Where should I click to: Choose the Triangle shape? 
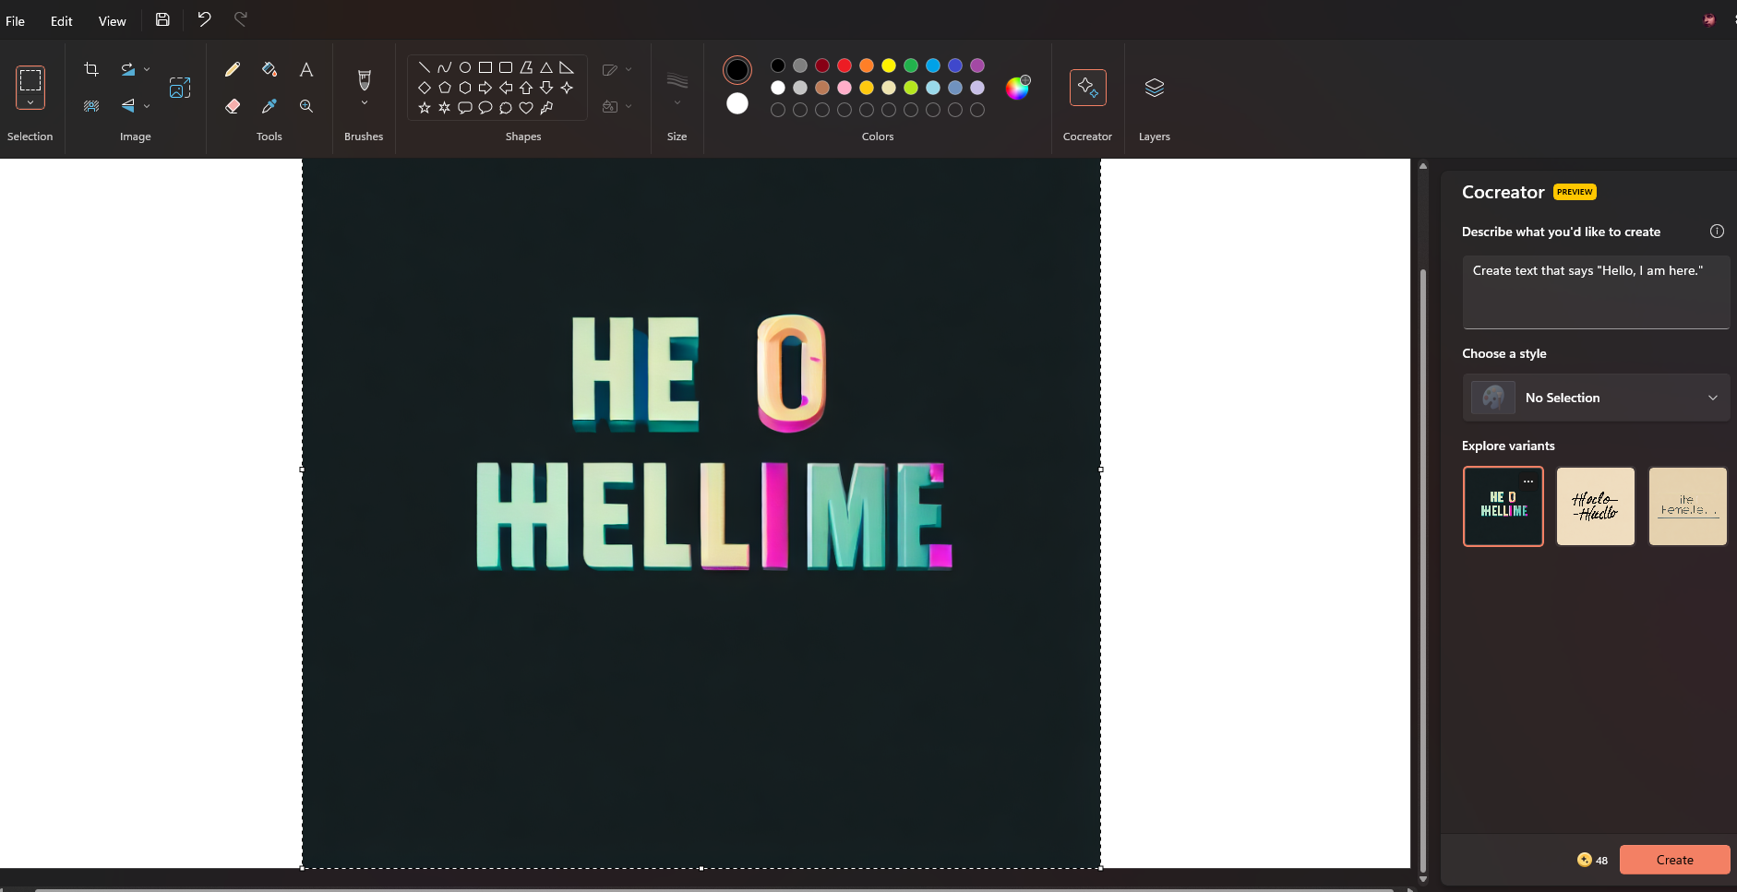[x=546, y=67]
